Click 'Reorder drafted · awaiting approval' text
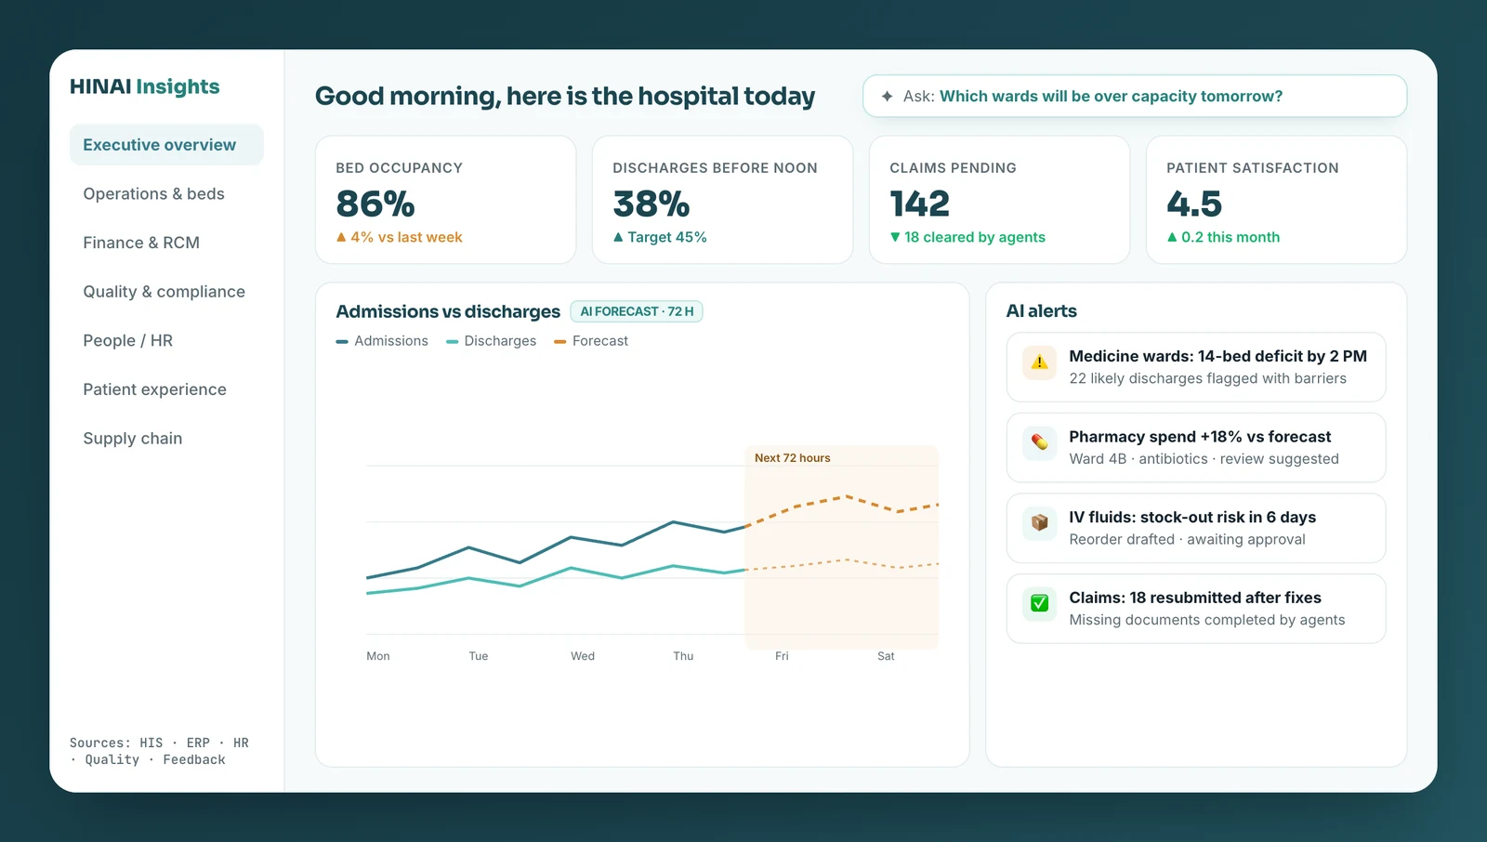This screenshot has width=1487, height=842. pyautogui.click(x=1187, y=540)
